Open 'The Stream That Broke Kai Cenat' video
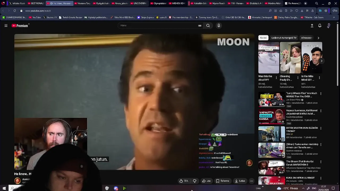 tap(300, 163)
